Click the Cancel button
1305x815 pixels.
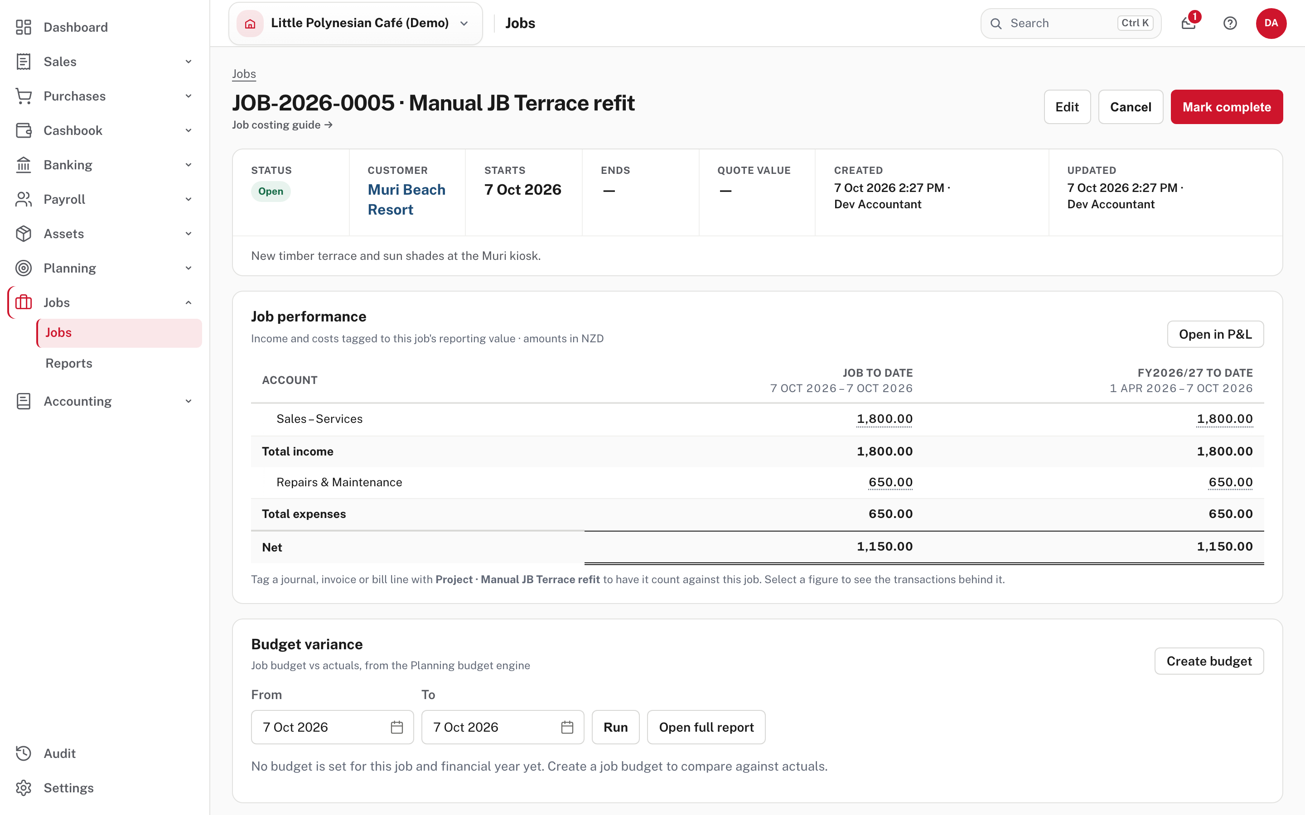pyautogui.click(x=1130, y=107)
